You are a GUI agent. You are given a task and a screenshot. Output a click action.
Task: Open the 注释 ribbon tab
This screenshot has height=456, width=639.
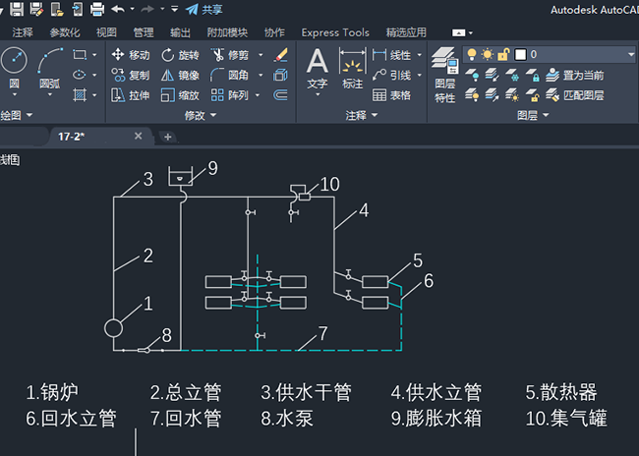click(x=23, y=32)
